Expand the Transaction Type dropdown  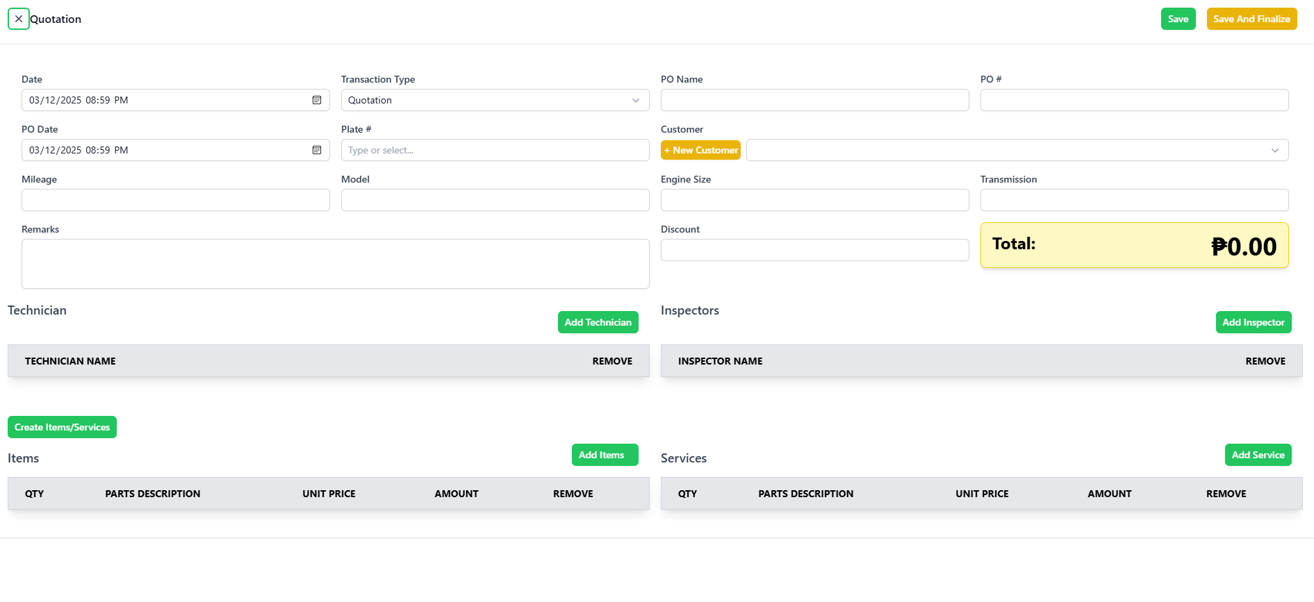(x=495, y=100)
